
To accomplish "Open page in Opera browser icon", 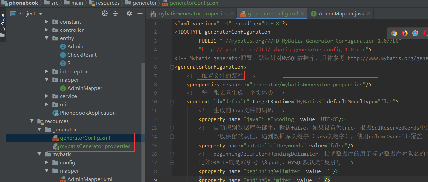I will click(425, 33).
